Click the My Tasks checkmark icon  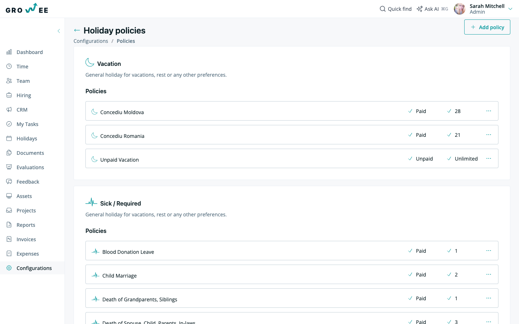tap(9, 124)
